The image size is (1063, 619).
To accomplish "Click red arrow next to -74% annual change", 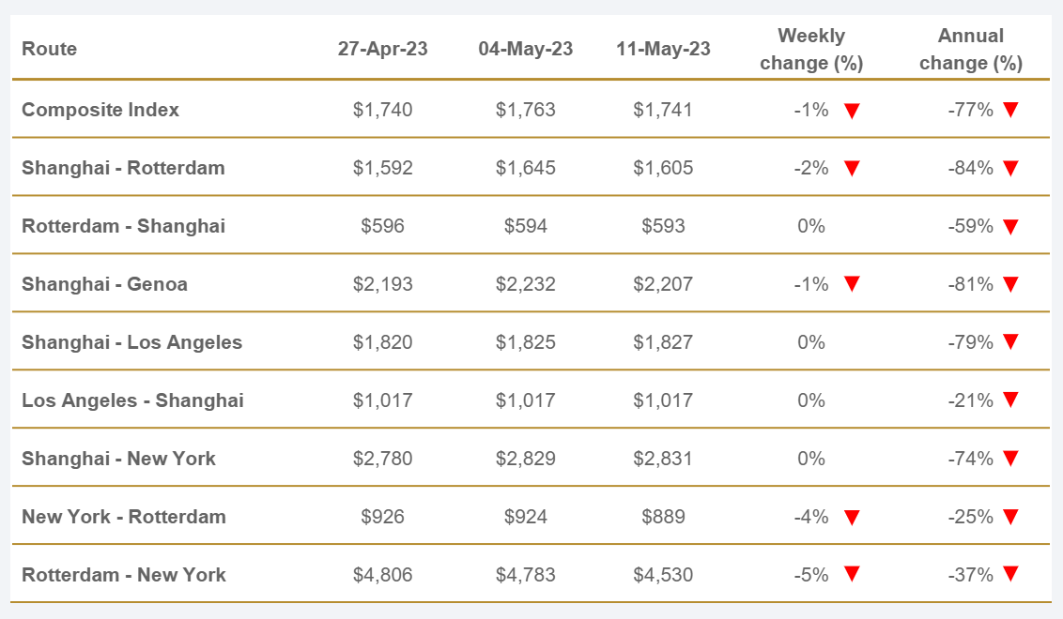I will click(1010, 460).
